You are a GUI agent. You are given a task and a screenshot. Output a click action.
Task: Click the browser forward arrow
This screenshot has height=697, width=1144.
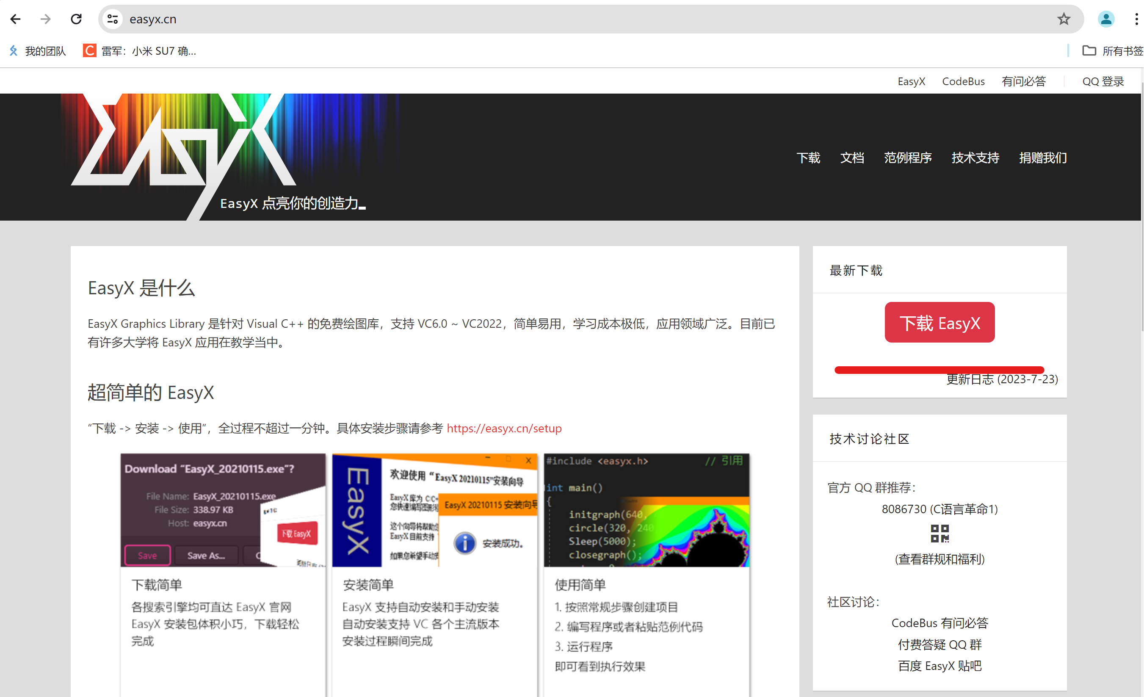click(x=45, y=19)
